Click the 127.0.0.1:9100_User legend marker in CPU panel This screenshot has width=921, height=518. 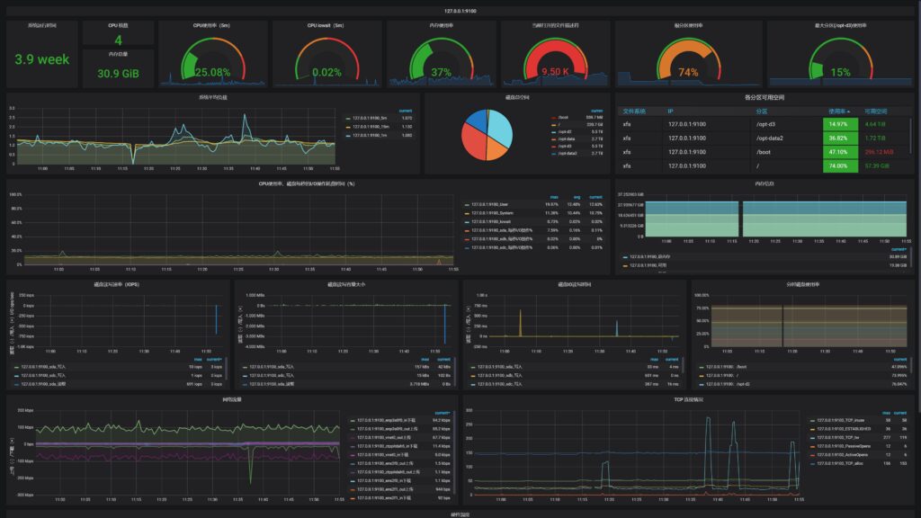click(467, 204)
